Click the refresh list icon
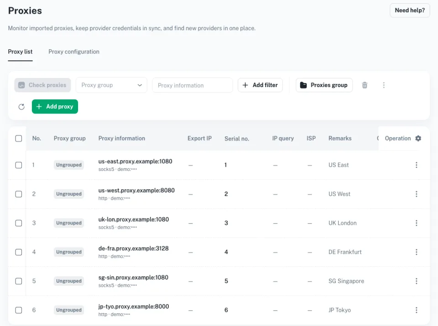Image resolution: width=438 pixels, height=326 pixels. [21, 107]
